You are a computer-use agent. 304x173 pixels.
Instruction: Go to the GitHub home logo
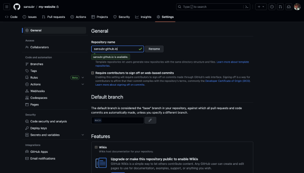[17, 7]
